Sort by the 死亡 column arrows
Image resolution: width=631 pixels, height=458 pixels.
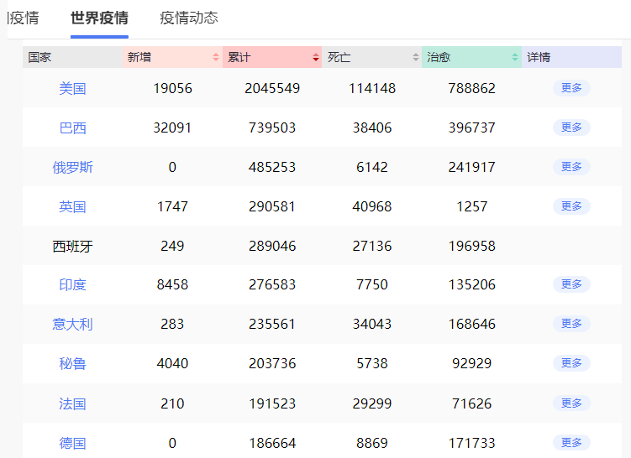tap(416, 57)
